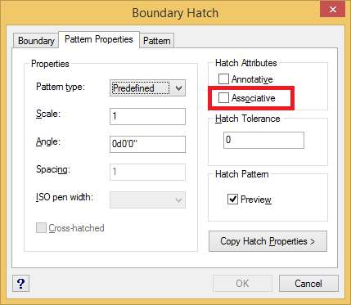Viewport: 351px width, 305px height.
Task: Confirm with the OK button
Action: (x=242, y=284)
